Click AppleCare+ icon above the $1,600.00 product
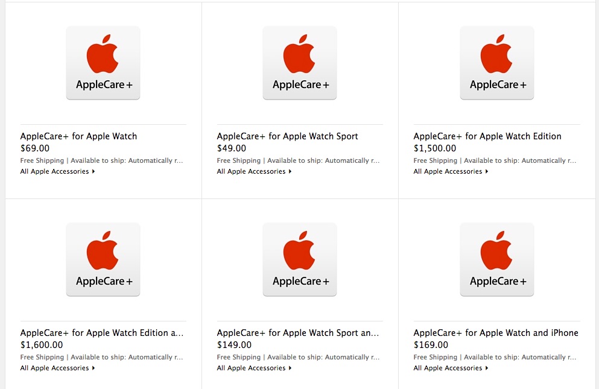This screenshot has width=599, height=389. [x=103, y=259]
